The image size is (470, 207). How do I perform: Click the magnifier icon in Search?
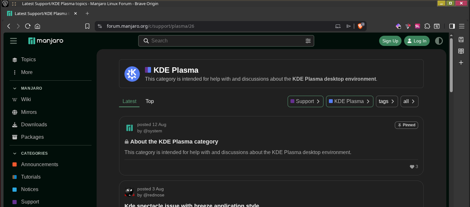pyautogui.click(x=146, y=41)
